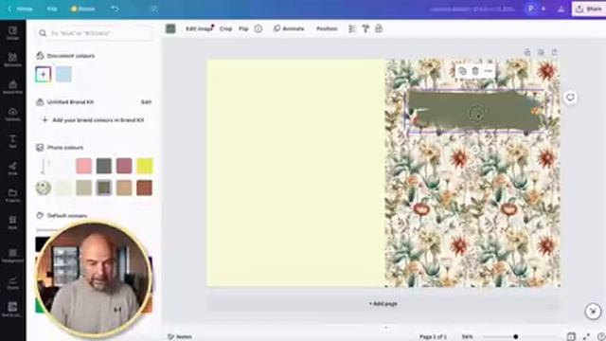
Task: Open the Projects folder in the sidebar
Action: pyautogui.click(x=12, y=196)
